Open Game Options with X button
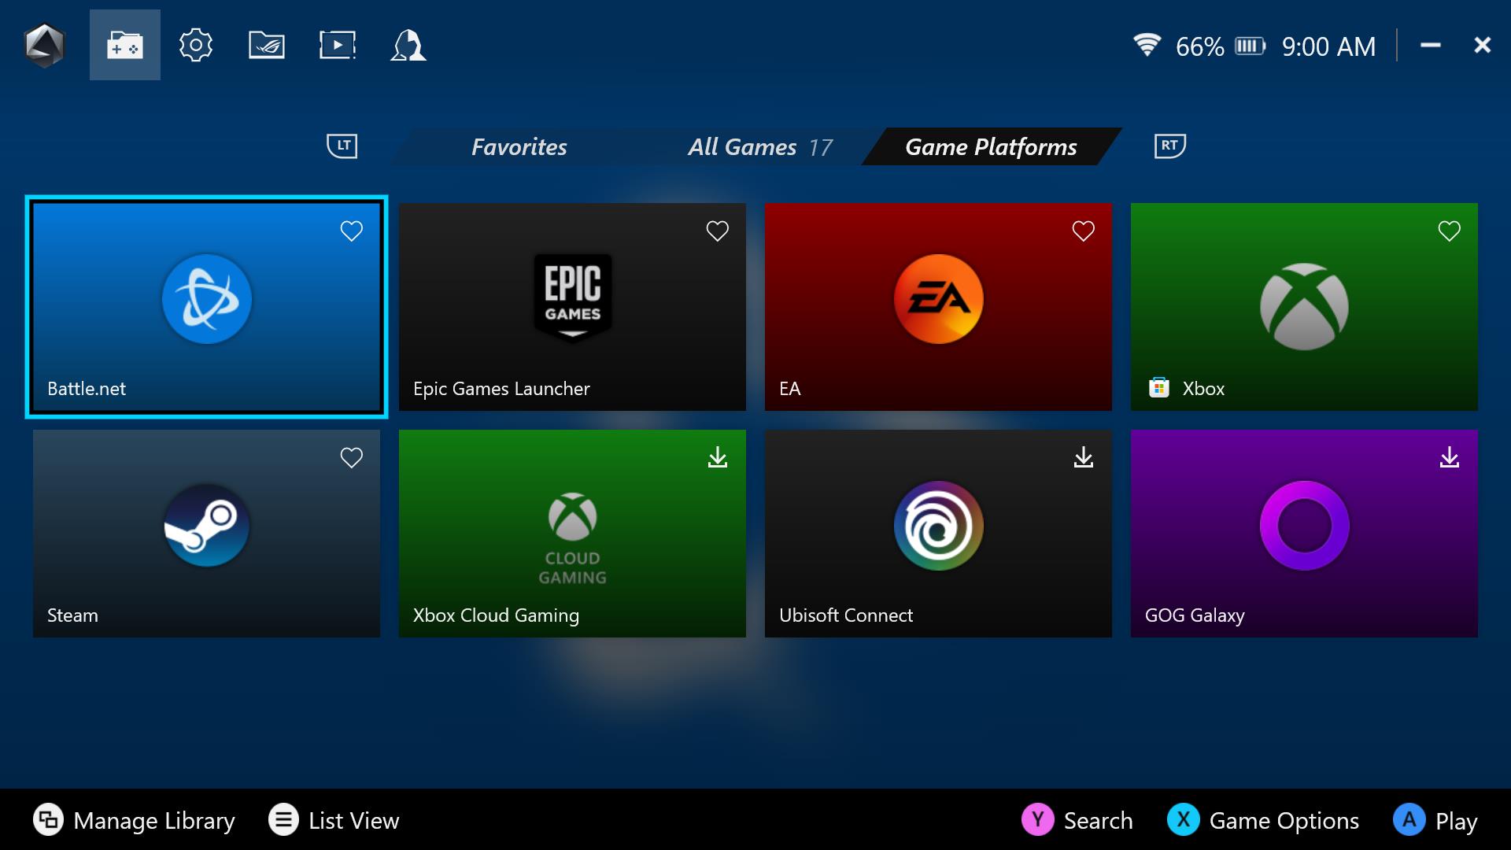 tap(1263, 820)
